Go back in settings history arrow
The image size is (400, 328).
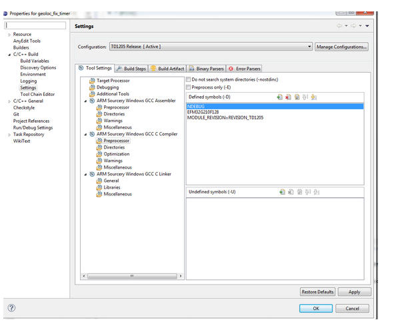coord(339,26)
